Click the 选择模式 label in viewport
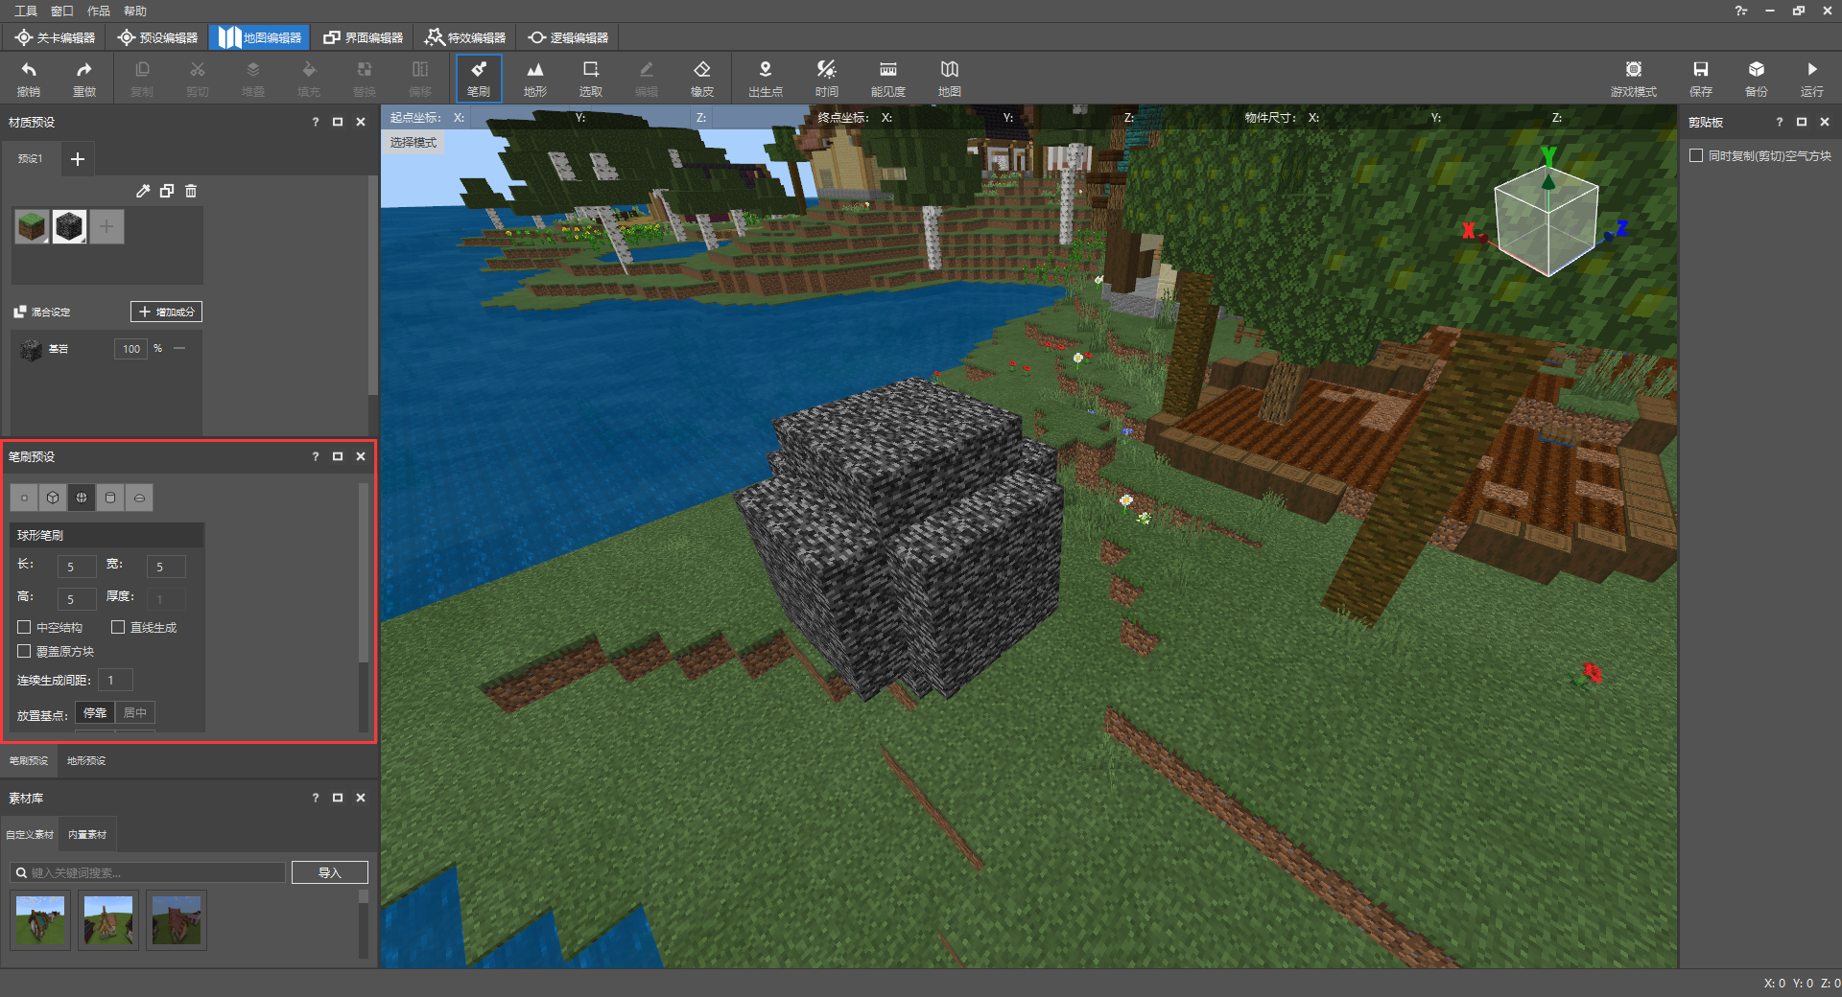This screenshot has width=1842, height=997. [413, 142]
